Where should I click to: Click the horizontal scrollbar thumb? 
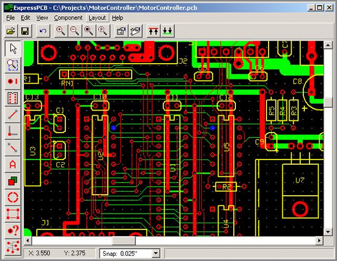[x=124, y=240]
